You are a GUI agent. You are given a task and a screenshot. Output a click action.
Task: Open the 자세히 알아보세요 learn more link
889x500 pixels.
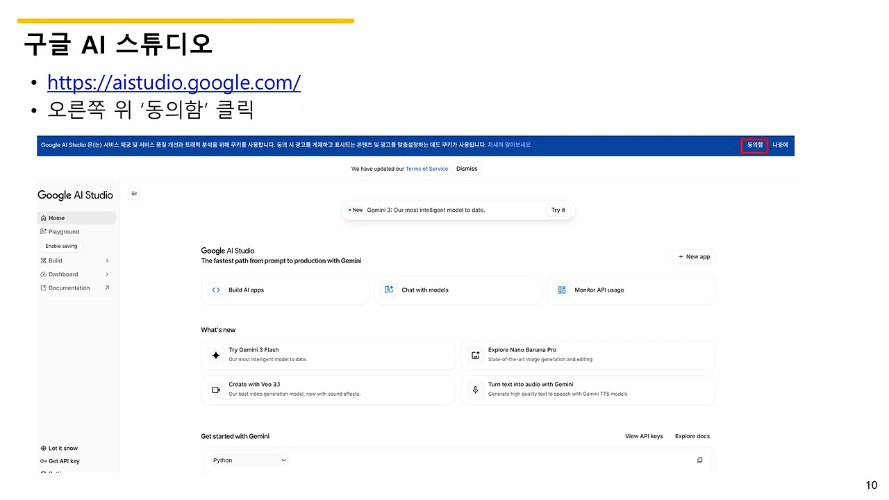pos(509,145)
